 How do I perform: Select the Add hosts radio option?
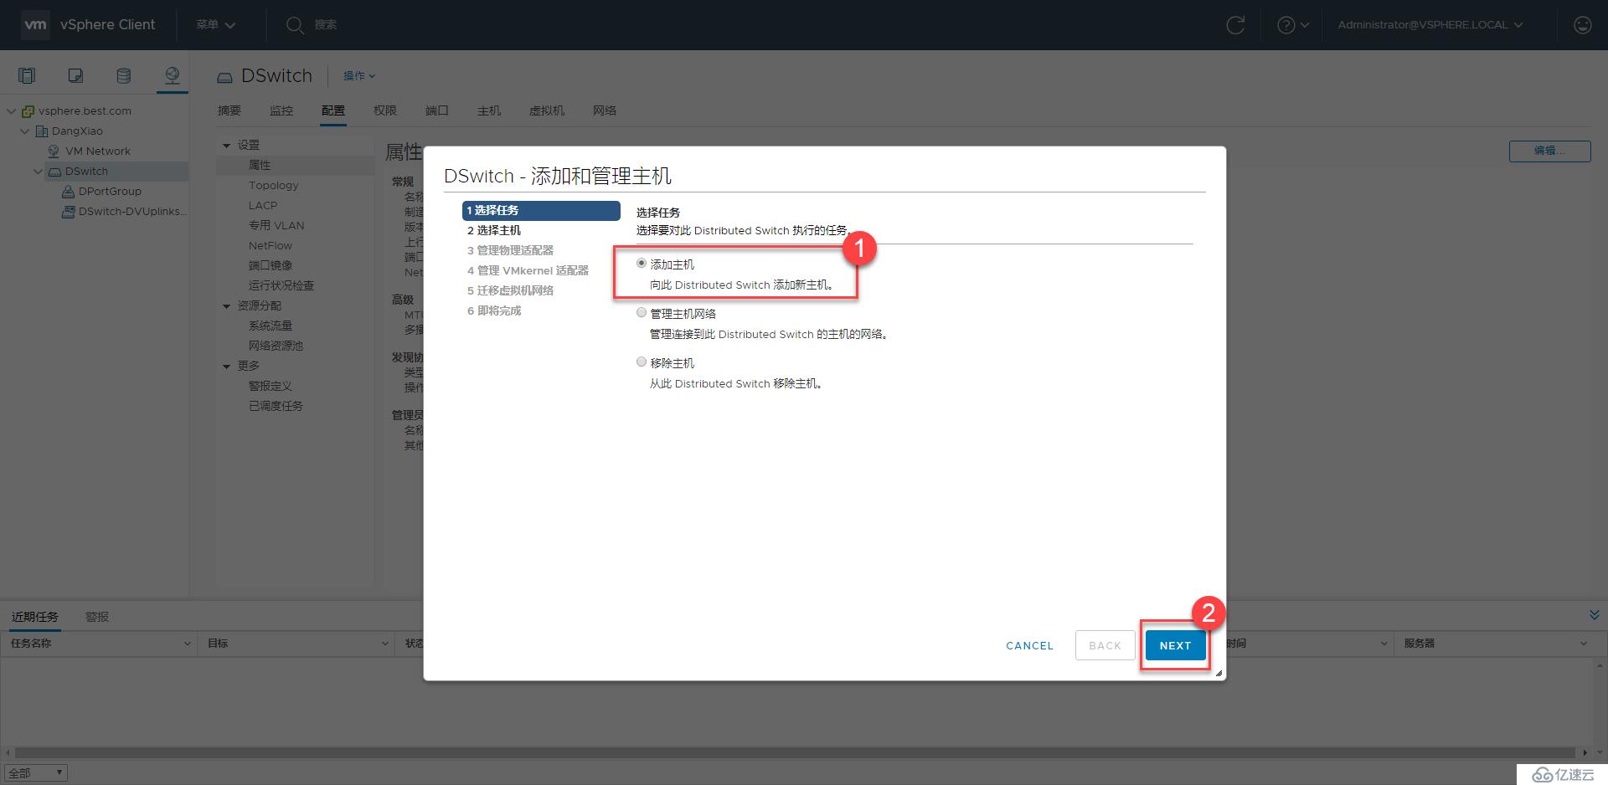(x=642, y=264)
